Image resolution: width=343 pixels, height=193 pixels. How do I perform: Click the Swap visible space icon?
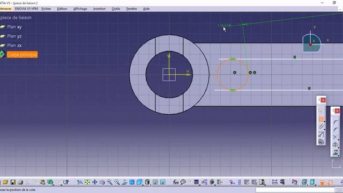(163, 182)
